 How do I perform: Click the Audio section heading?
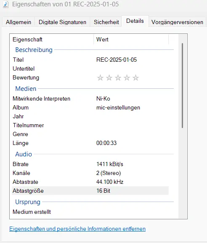click(x=24, y=154)
